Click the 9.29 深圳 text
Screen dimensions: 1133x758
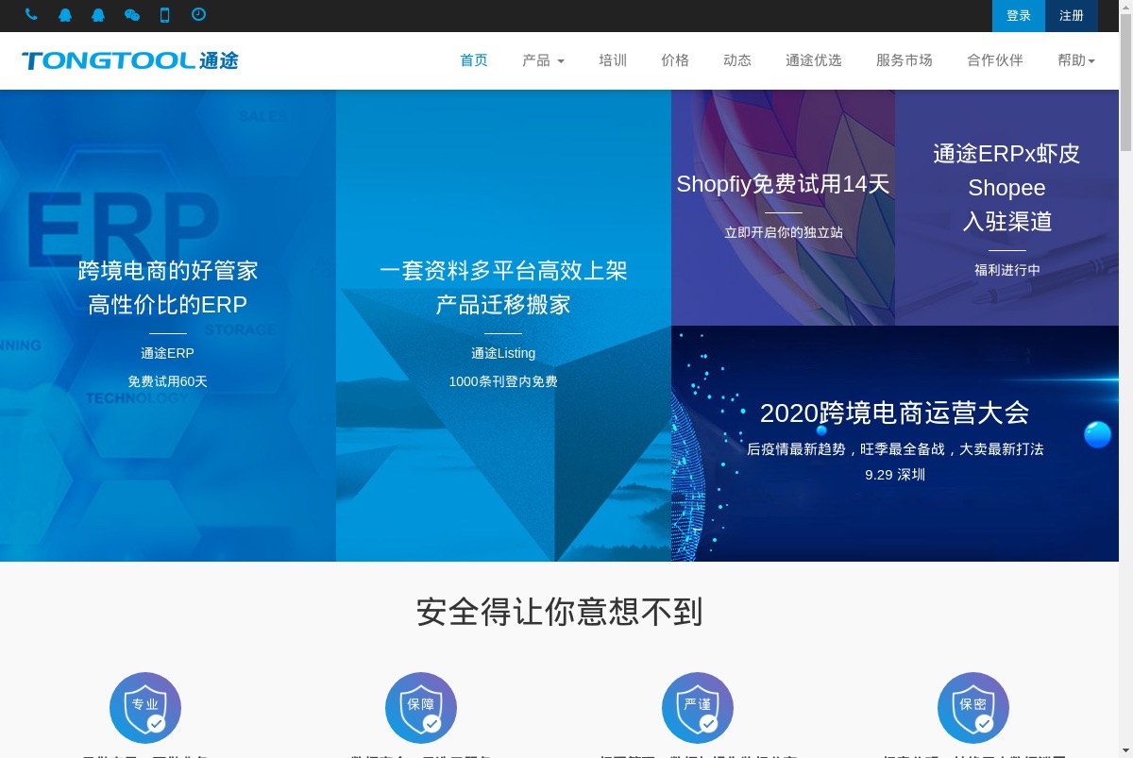point(895,475)
